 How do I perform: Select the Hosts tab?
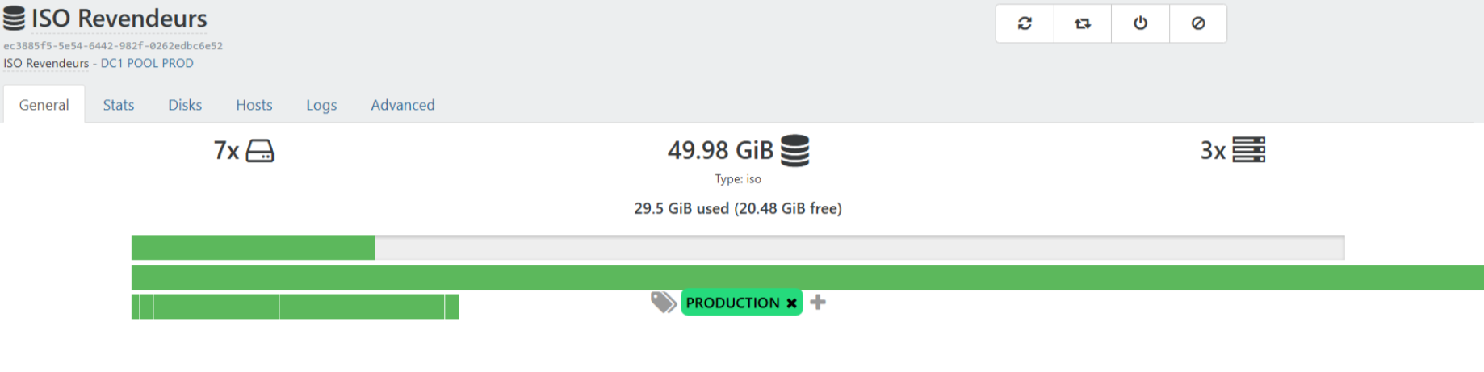(x=254, y=105)
